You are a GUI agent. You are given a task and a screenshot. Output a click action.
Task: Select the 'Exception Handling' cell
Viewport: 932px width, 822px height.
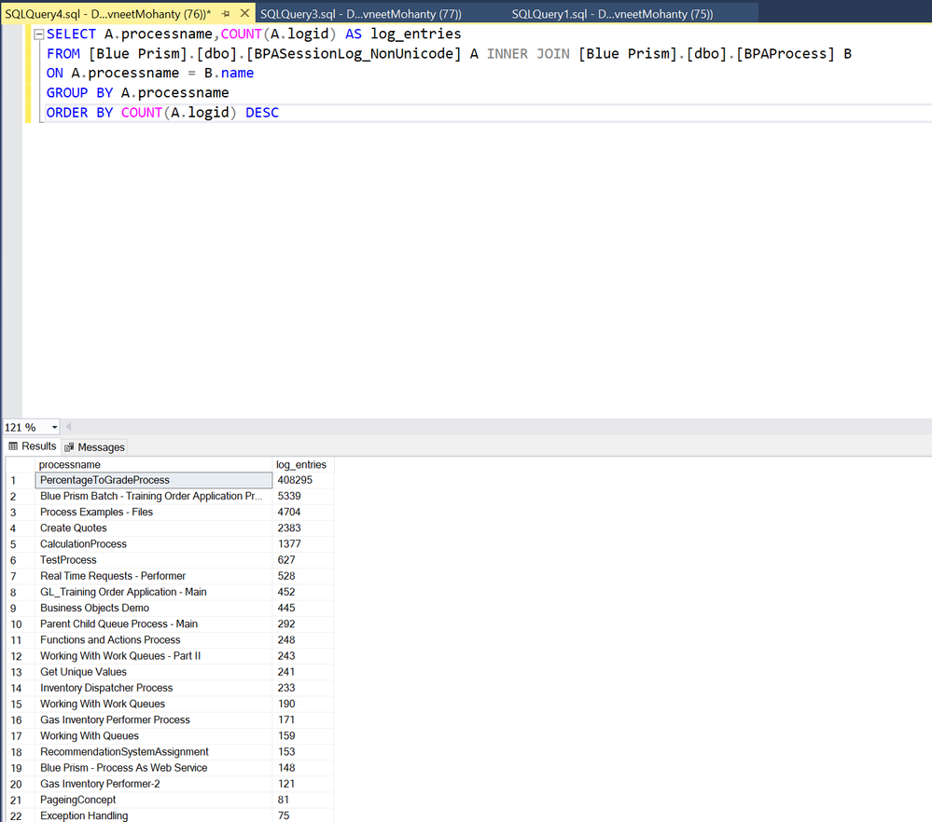(154, 815)
